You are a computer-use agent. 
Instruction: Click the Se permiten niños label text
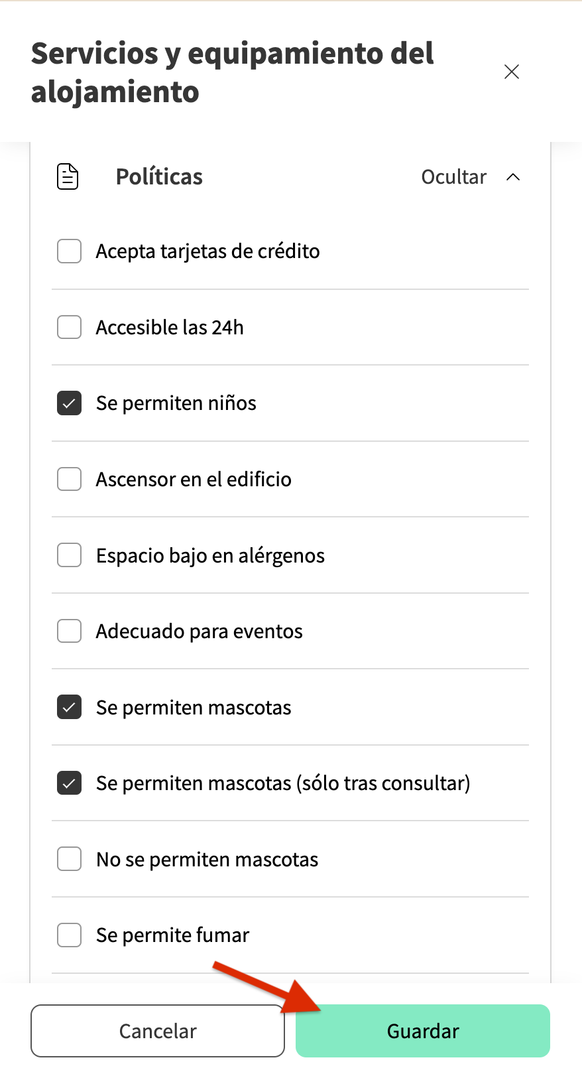(176, 403)
